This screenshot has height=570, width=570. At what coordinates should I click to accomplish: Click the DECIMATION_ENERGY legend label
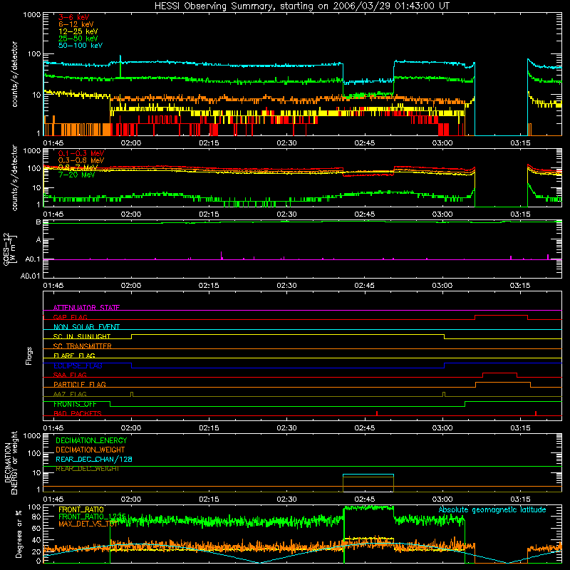coord(91,440)
